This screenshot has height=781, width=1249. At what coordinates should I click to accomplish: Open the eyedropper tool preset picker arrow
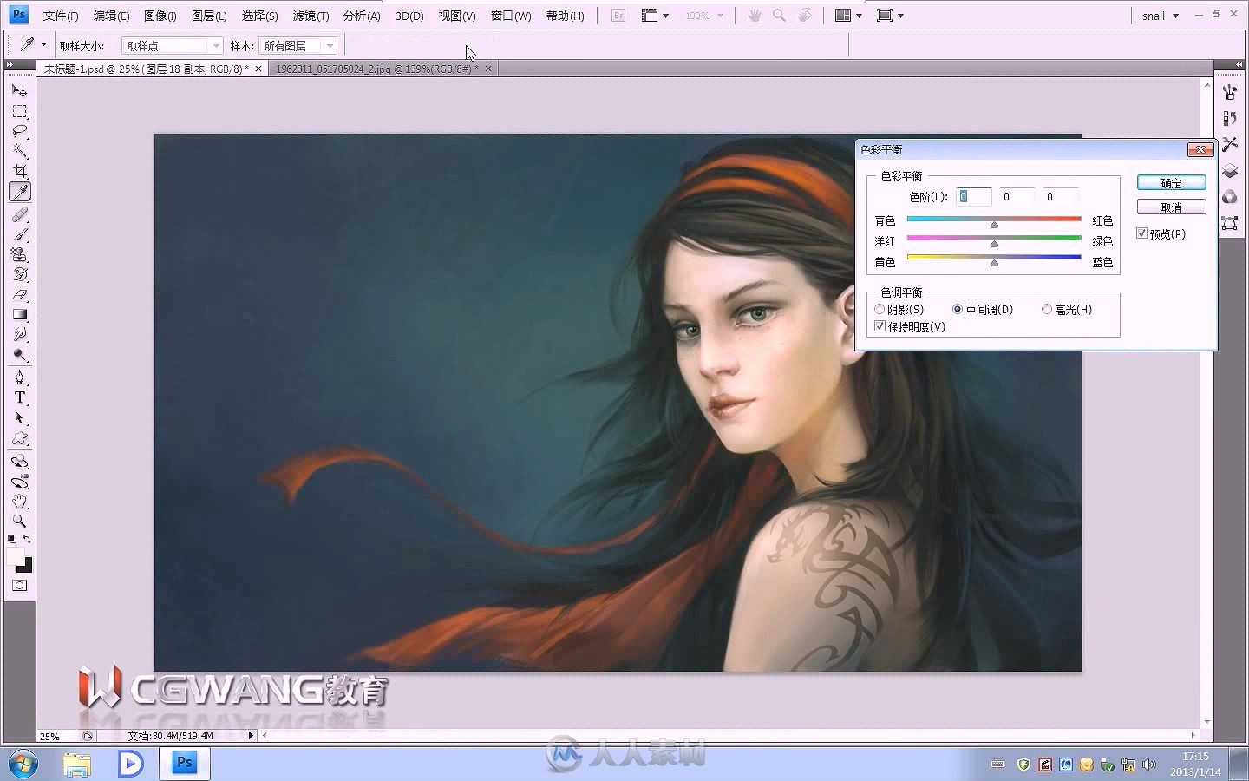tap(43, 44)
